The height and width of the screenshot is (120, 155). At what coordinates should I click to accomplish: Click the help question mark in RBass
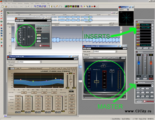117,58
